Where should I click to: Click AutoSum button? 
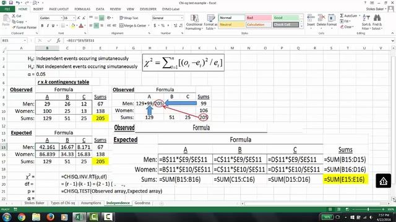pos(348,15)
